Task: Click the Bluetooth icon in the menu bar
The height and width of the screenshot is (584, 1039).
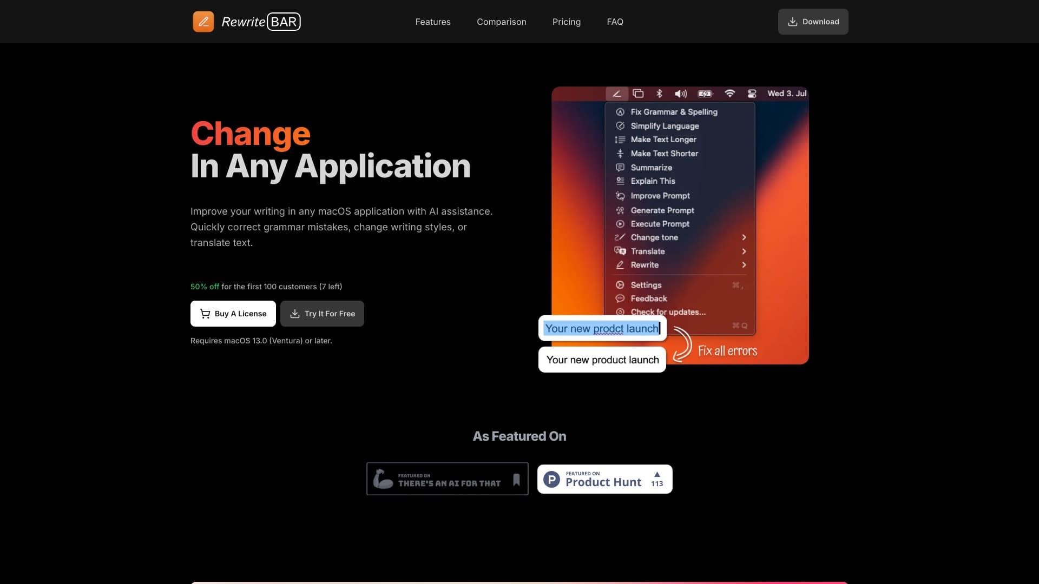Action: coord(659,94)
